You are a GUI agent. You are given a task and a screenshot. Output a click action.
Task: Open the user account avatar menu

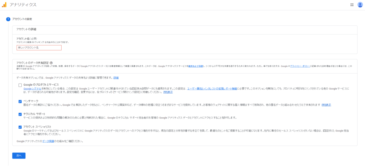[x=360, y=5]
